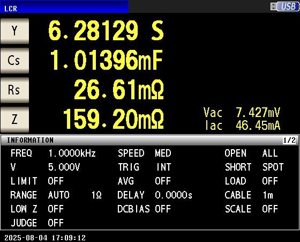Screen dimensions: 300x242
Task: Toggle the LIMIT OFF setting
Action: click(37, 181)
